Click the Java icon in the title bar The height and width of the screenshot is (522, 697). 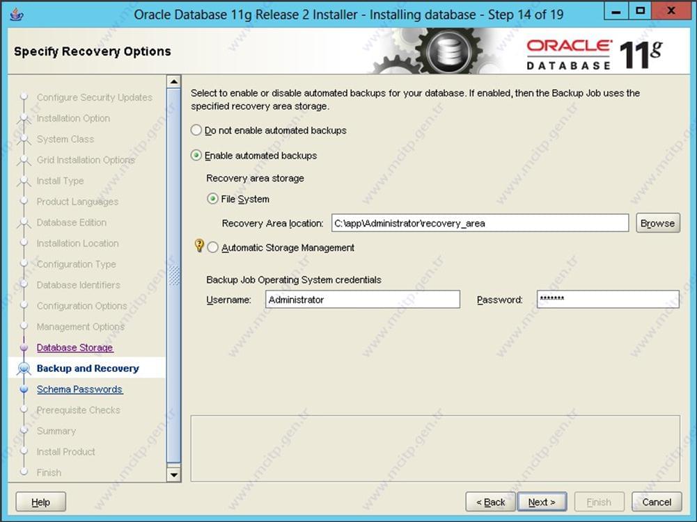point(17,14)
